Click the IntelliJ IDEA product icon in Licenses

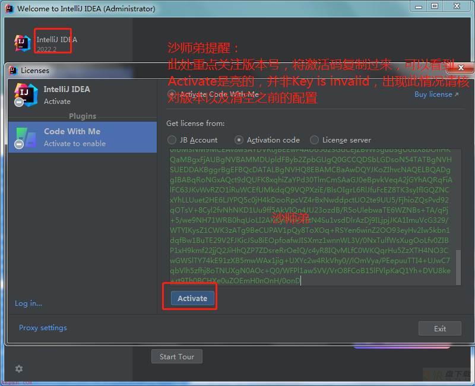[26, 95]
